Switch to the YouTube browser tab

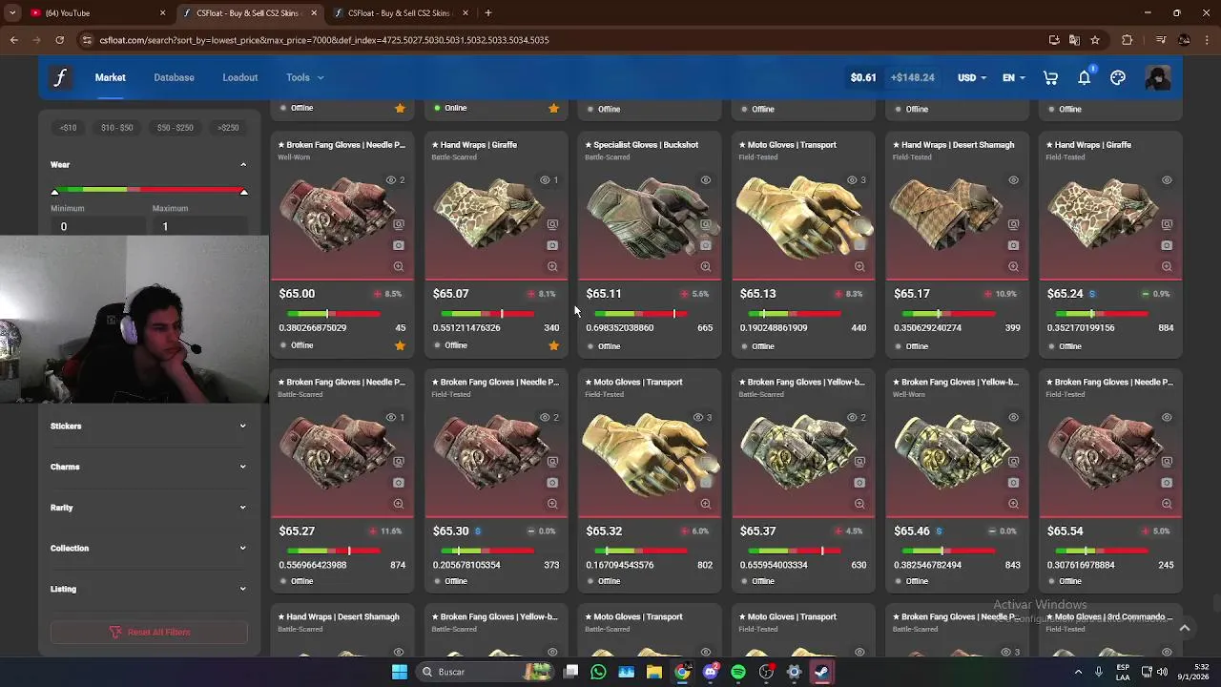pos(96,13)
